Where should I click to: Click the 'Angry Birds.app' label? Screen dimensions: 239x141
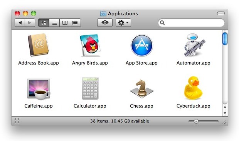tap(90, 63)
